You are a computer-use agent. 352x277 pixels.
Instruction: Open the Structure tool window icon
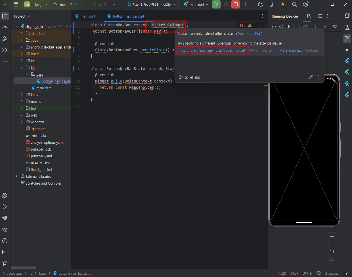(5, 39)
